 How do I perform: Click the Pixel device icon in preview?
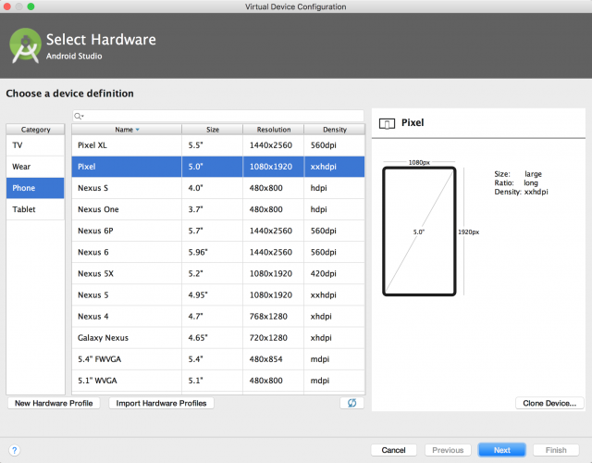[x=388, y=122]
